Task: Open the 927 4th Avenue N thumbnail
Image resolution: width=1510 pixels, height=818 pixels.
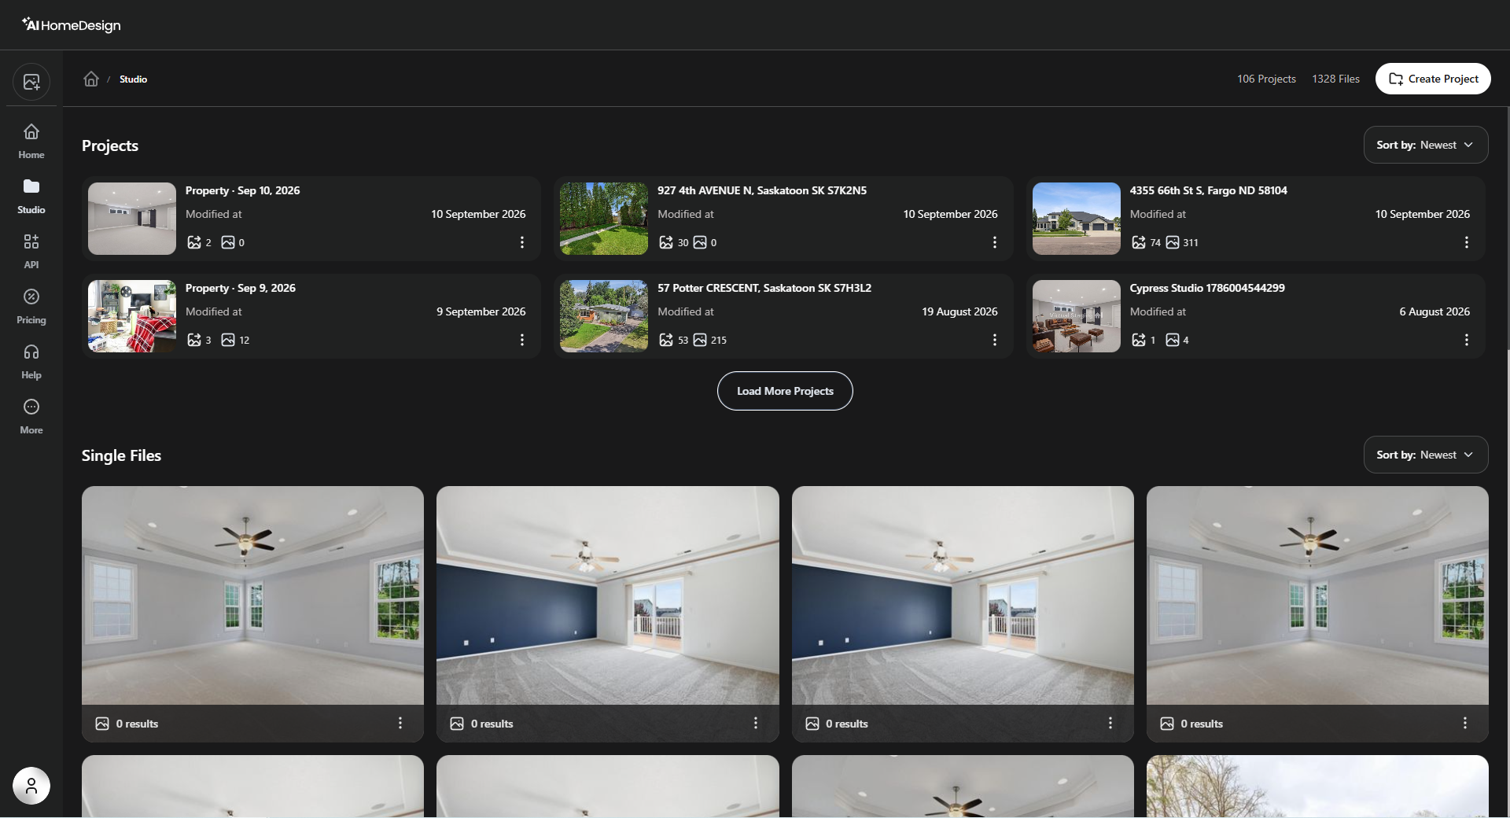Action: click(x=604, y=219)
